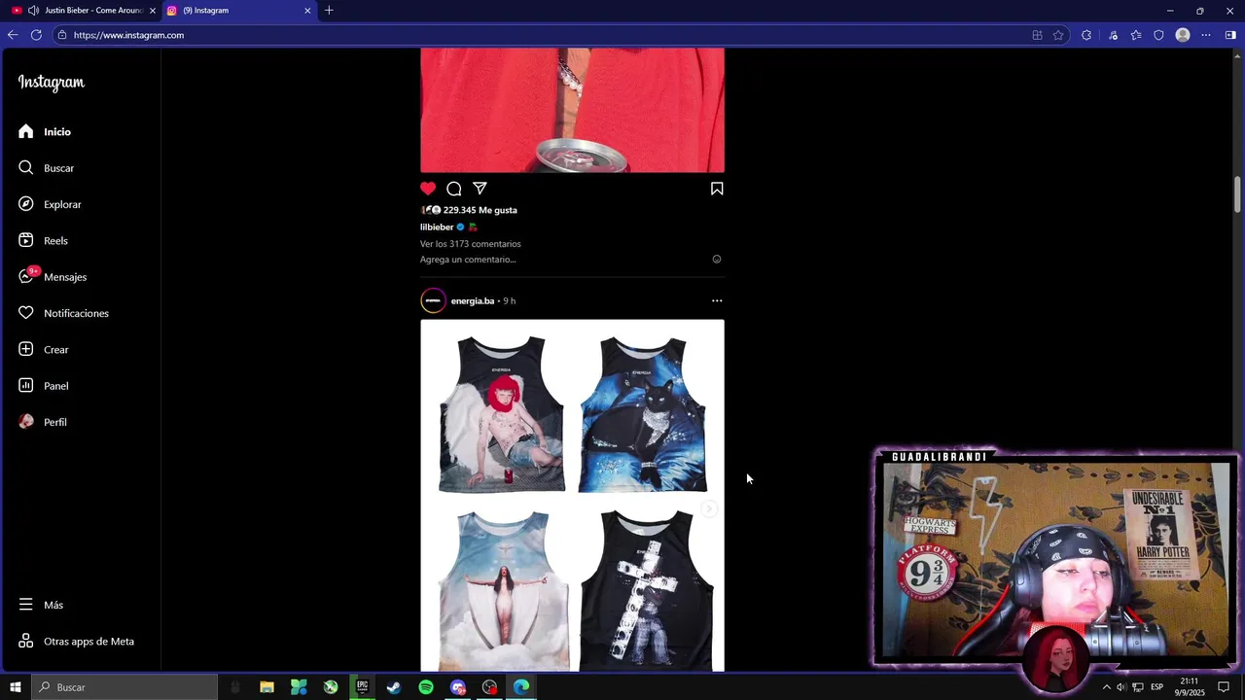Viewport: 1245px width, 700px height.
Task: Open Notificaciones heart in sidebar
Action: click(26, 313)
